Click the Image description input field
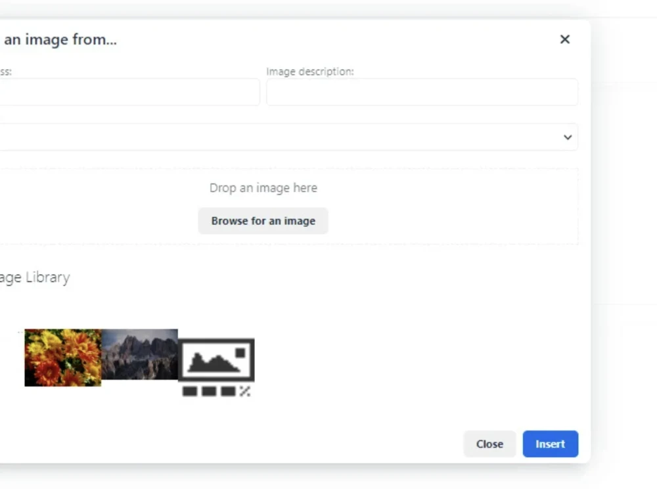 click(x=422, y=92)
